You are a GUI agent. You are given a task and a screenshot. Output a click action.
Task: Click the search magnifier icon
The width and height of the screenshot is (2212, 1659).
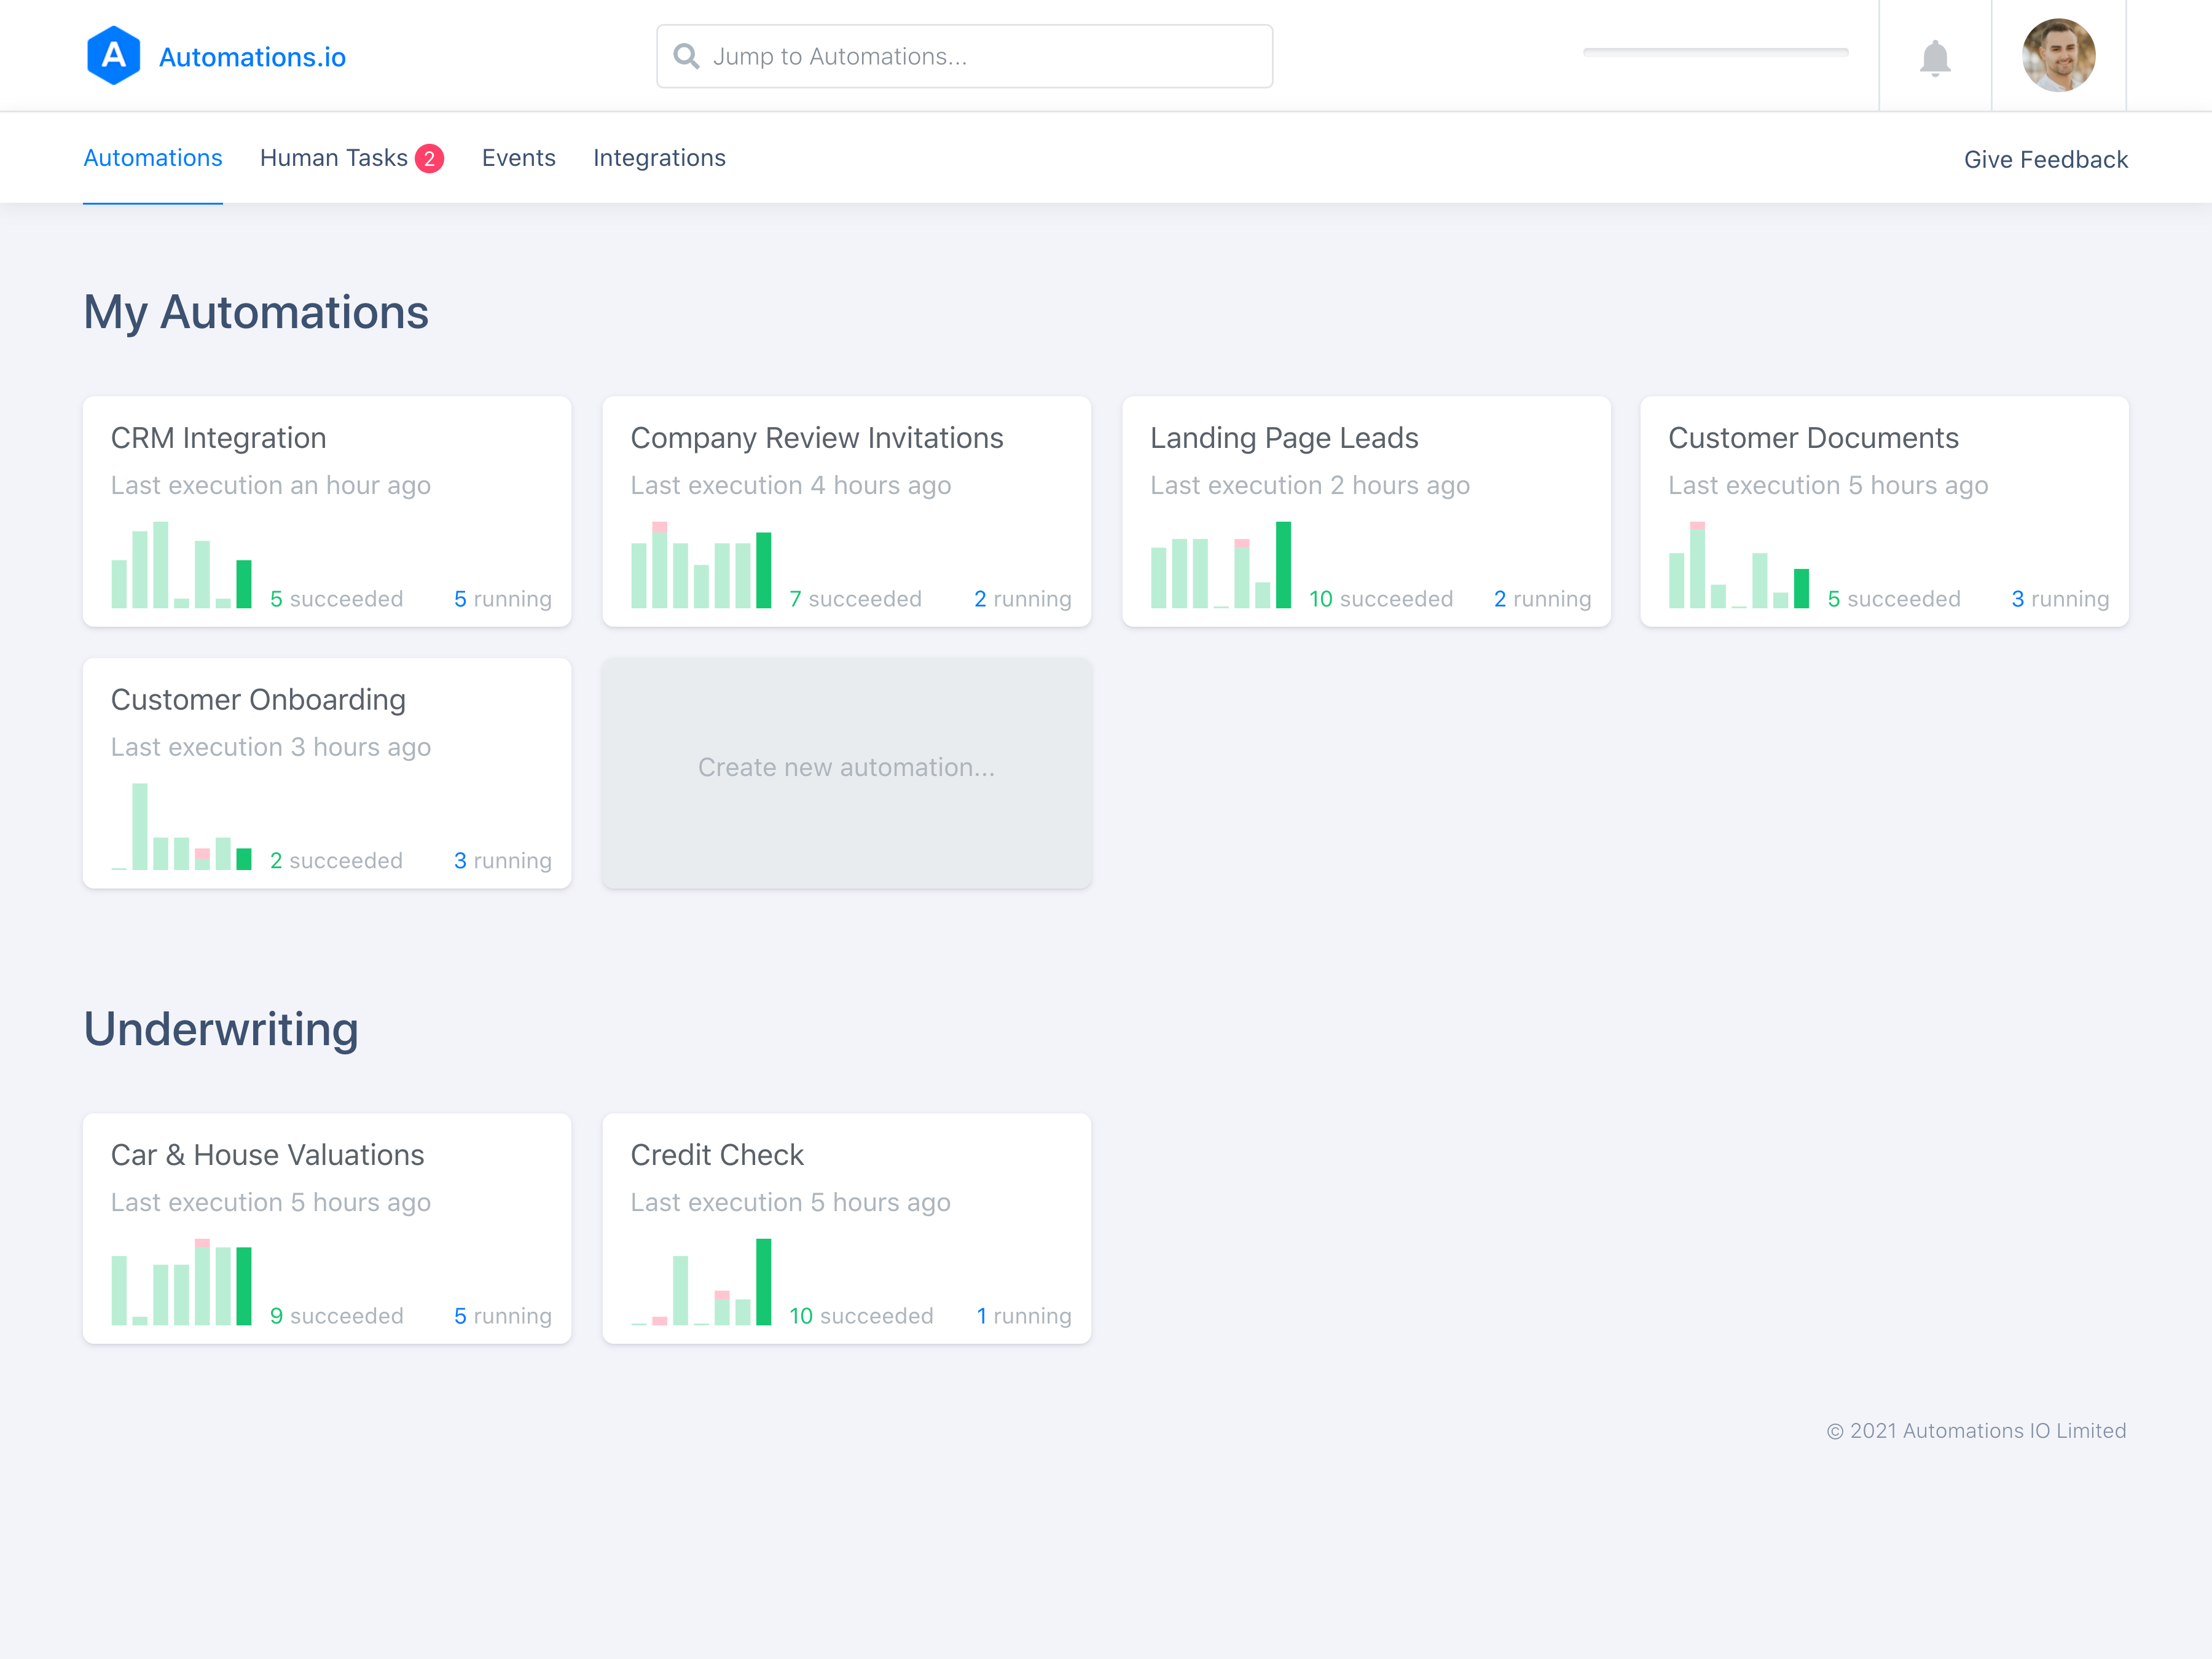coord(686,56)
